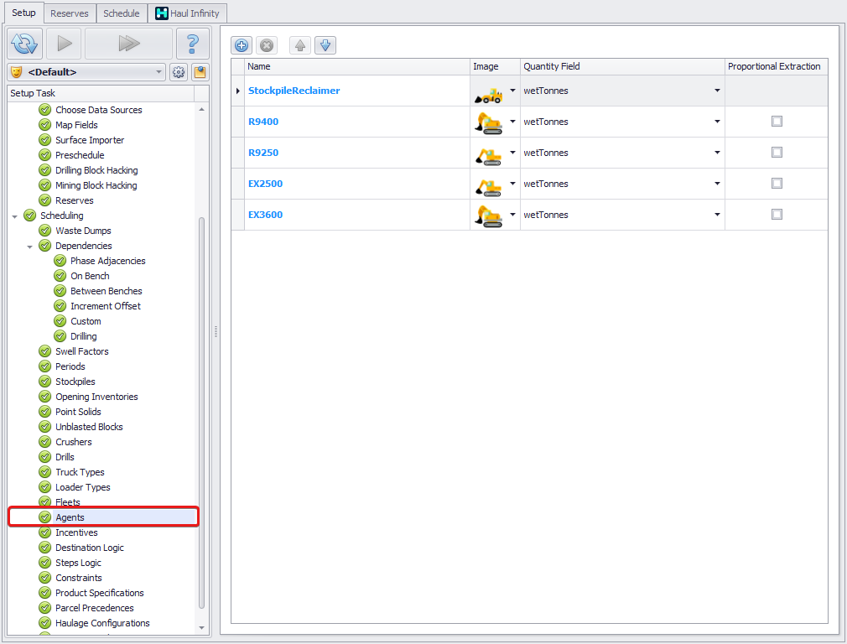The image size is (847, 644).
Task: Select Choose Data Sources task
Action: coord(98,110)
